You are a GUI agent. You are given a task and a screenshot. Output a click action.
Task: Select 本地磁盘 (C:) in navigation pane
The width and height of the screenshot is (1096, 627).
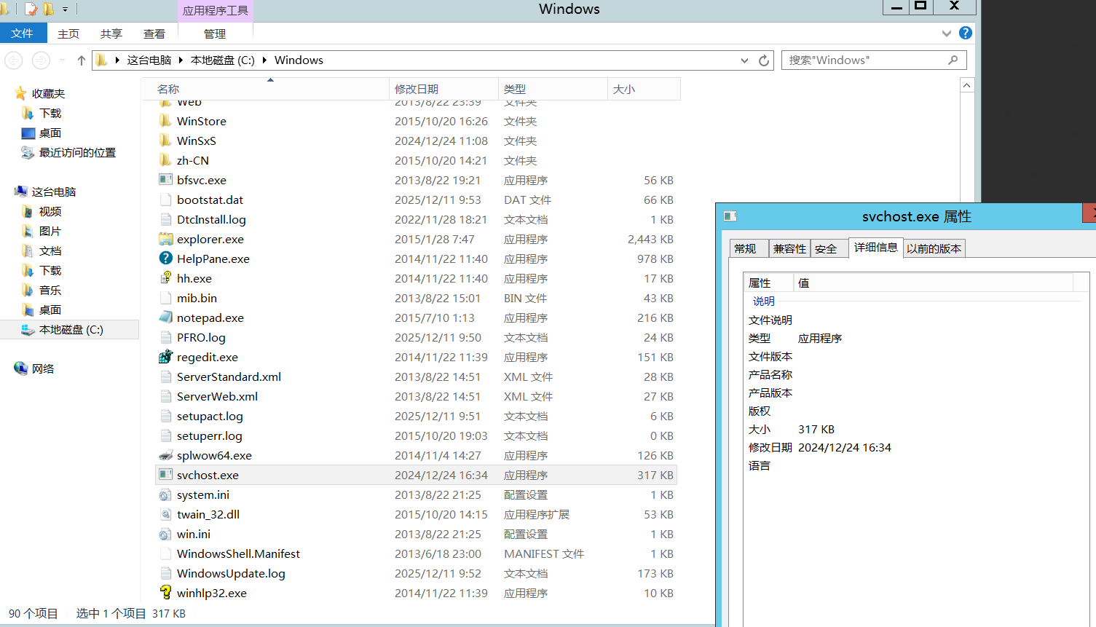click(x=71, y=330)
